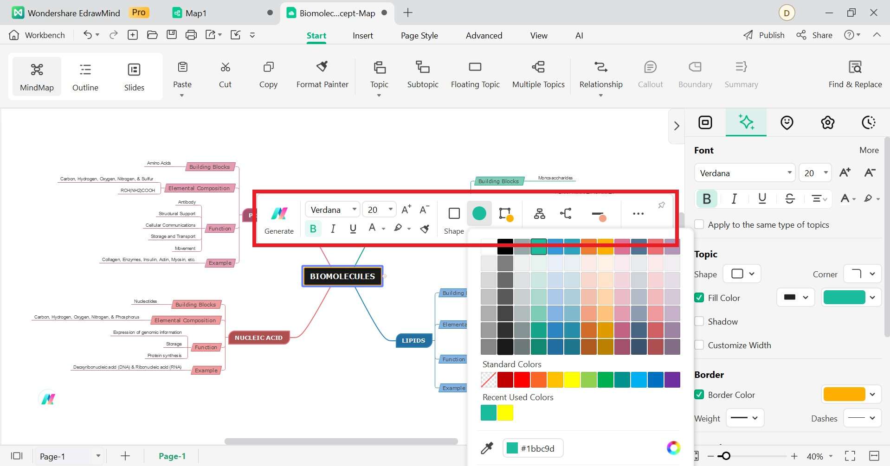
Task: Toggle Italic in the right Font panel
Action: (734, 198)
